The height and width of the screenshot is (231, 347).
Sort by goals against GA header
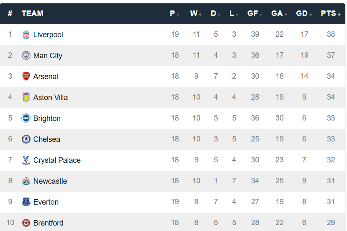coord(279,13)
